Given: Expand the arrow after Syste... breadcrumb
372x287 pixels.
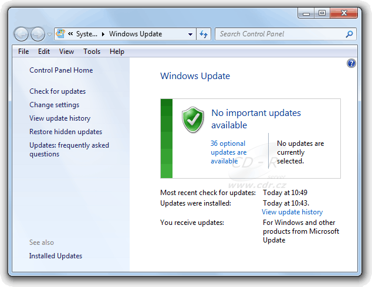Looking at the screenshot, I should point(103,34).
